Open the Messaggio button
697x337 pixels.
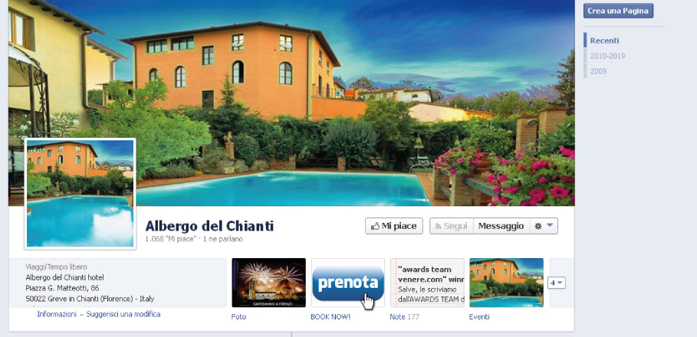click(x=501, y=226)
